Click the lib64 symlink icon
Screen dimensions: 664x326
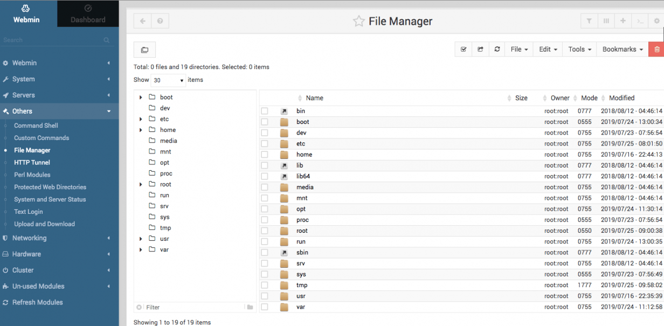pyautogui.click(x=284, y=176)
